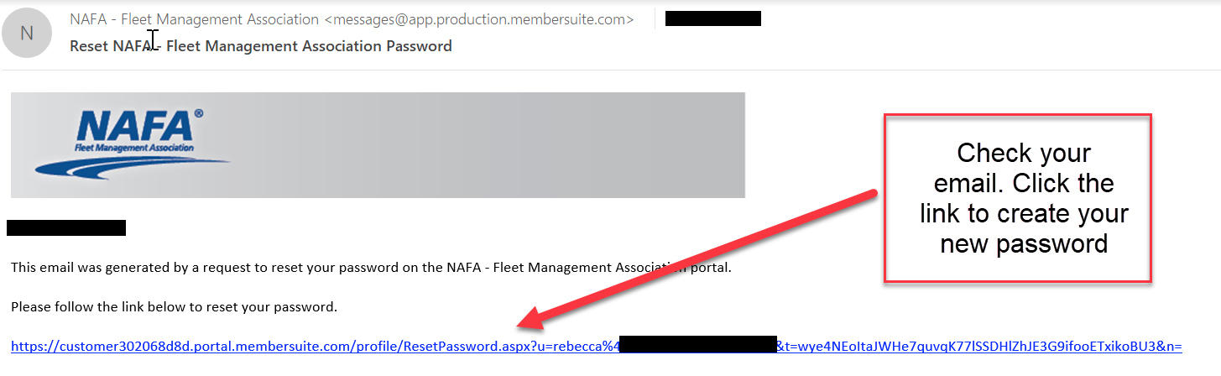Click the email subject line Reset NAFA Password

coord(260,46)
